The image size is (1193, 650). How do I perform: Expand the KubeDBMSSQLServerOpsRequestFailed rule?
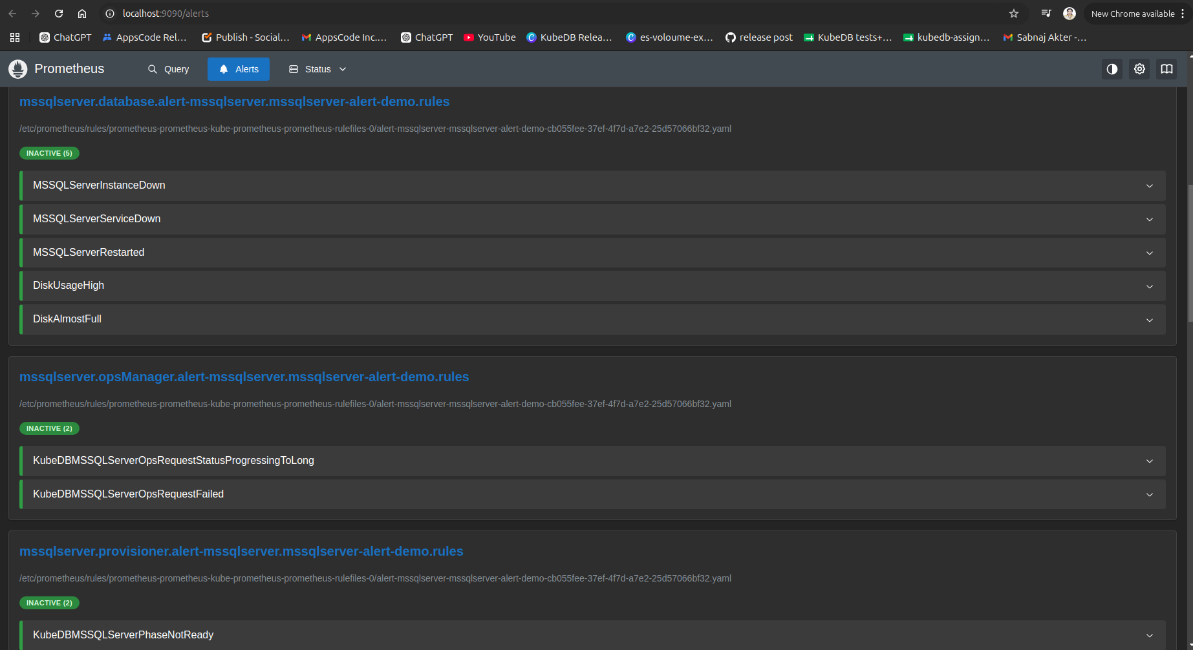coord(593,494)
